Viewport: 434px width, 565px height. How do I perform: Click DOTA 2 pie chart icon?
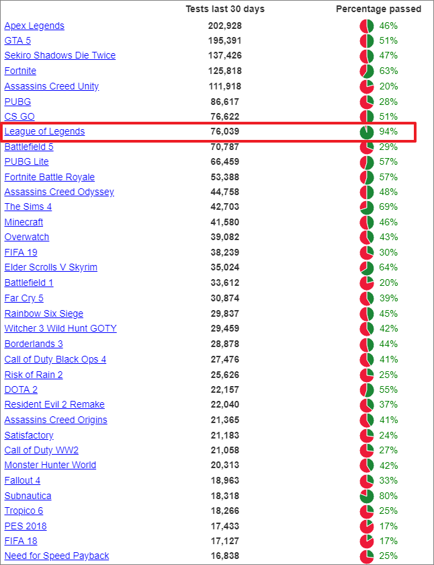(x=367, y=390)
